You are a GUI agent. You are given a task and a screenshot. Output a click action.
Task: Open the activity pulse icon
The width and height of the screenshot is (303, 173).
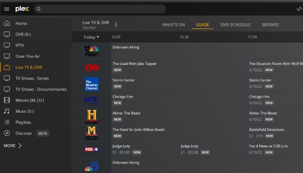tap(299, 9)
